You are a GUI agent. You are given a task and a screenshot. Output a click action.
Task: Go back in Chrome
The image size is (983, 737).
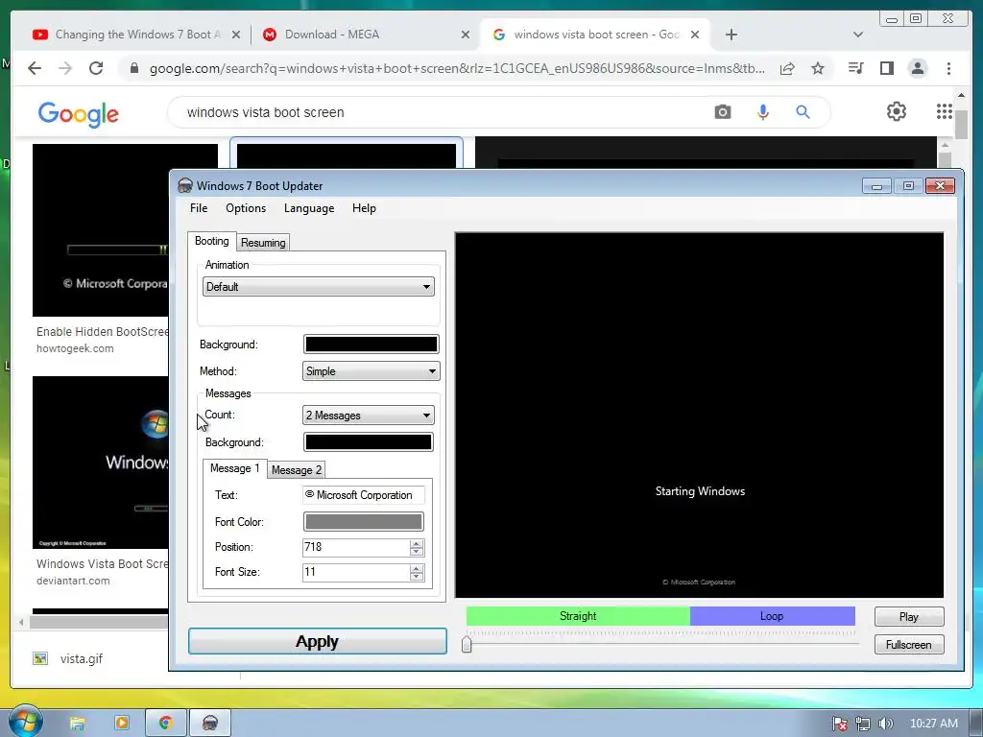(35, 68)
